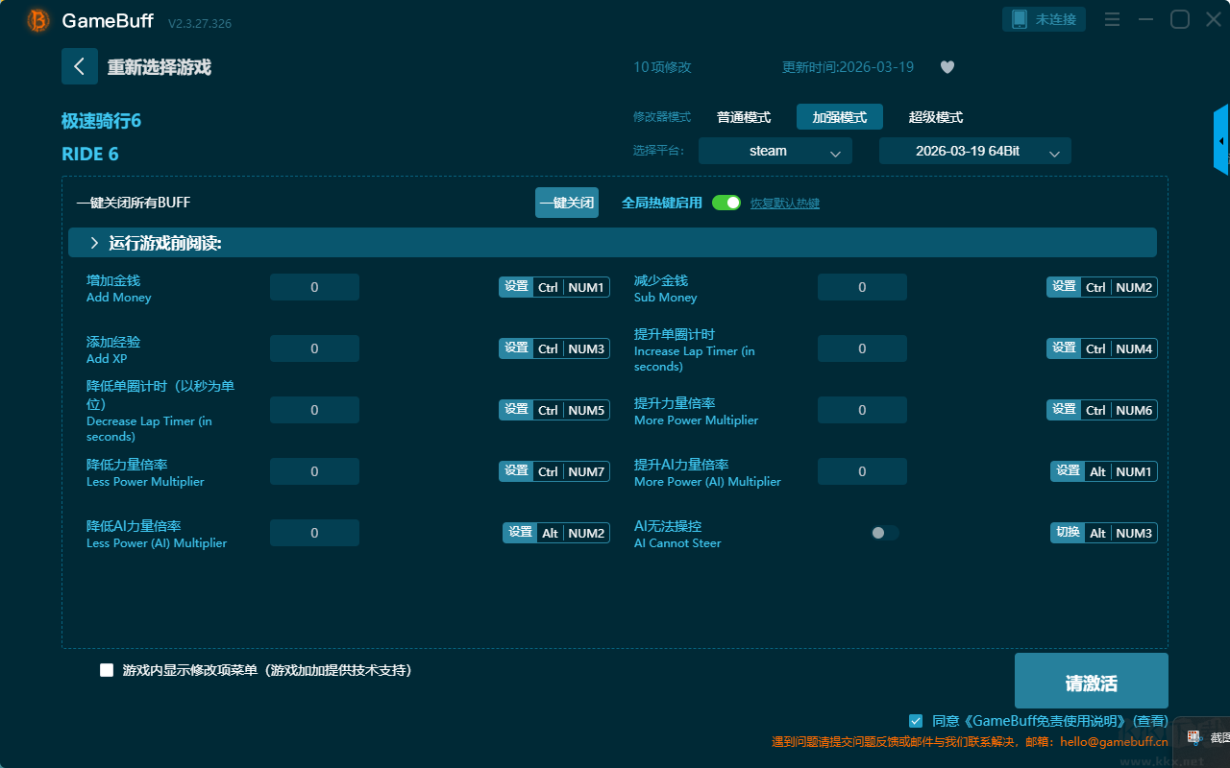Click 设置 hotkey button for Add Money
Image resolution: width=1230 pixels, height=768 pixels.
pos(516,287)
